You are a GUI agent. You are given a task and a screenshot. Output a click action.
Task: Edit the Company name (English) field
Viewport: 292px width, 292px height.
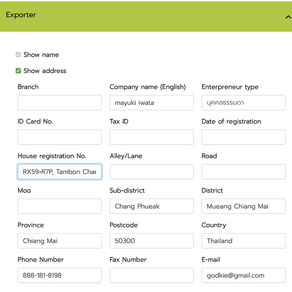pos(151,103)
